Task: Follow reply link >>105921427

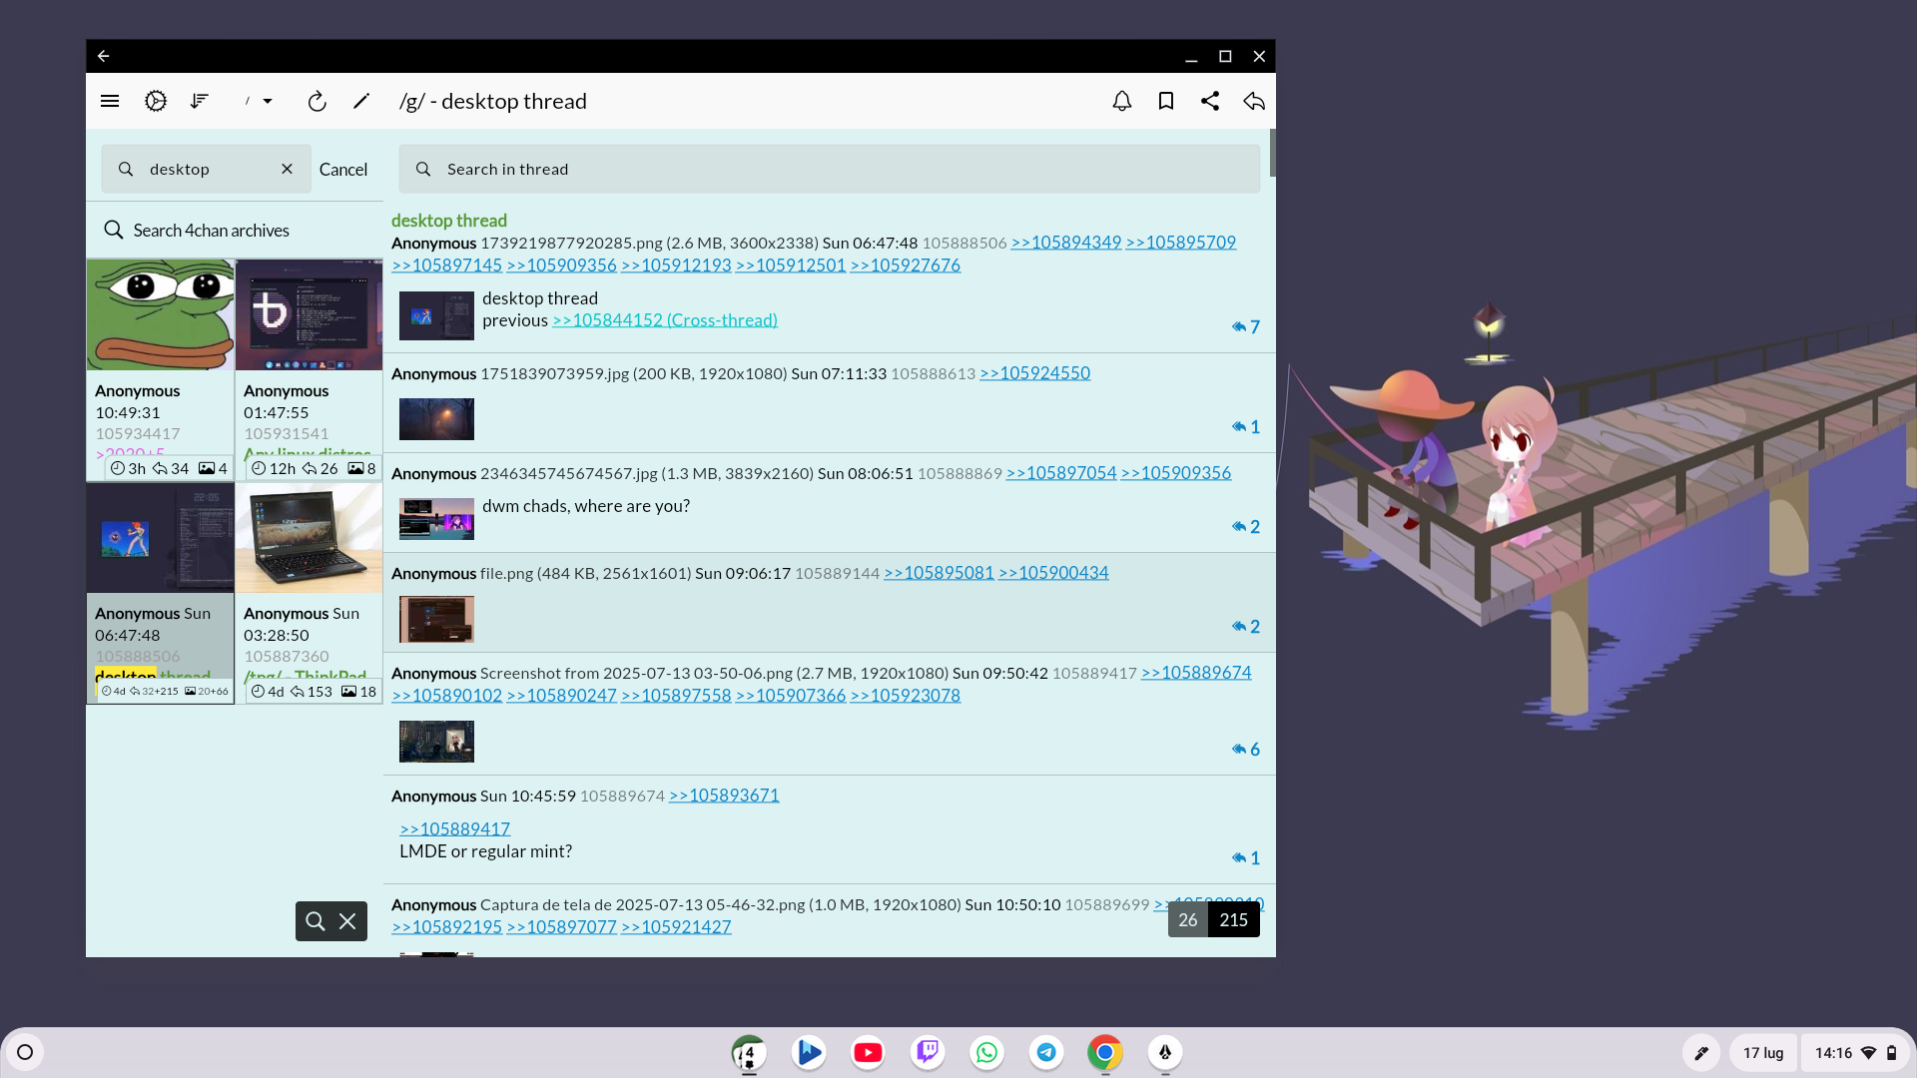Action: click(x=676, y=927)
